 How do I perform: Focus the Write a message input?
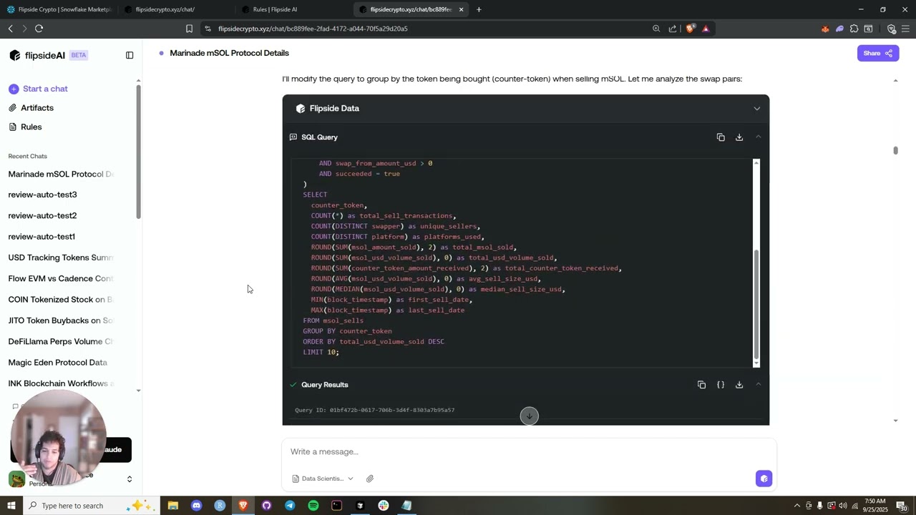pos(529,452)
